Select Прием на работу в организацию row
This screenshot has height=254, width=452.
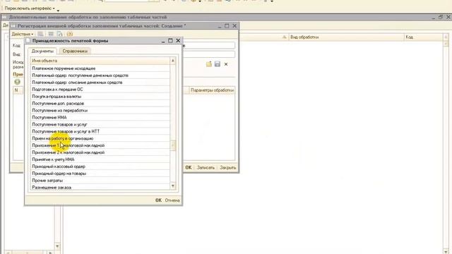click(x=100, y=138)
